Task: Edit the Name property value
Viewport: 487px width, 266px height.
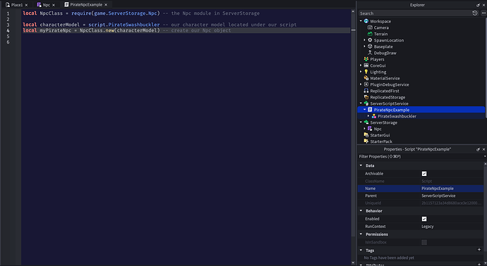Action: coord(452,189)
